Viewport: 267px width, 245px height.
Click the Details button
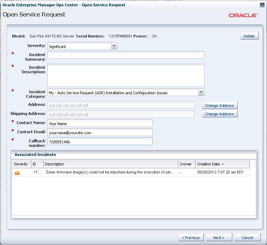249,36
